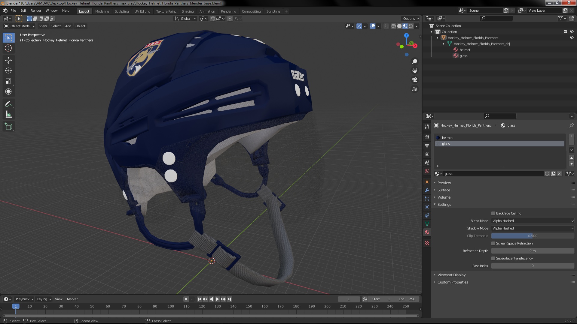The width and height of the screenshot is (577, 324).
Task: Choose the Measure tool
Action: (8, 115)
